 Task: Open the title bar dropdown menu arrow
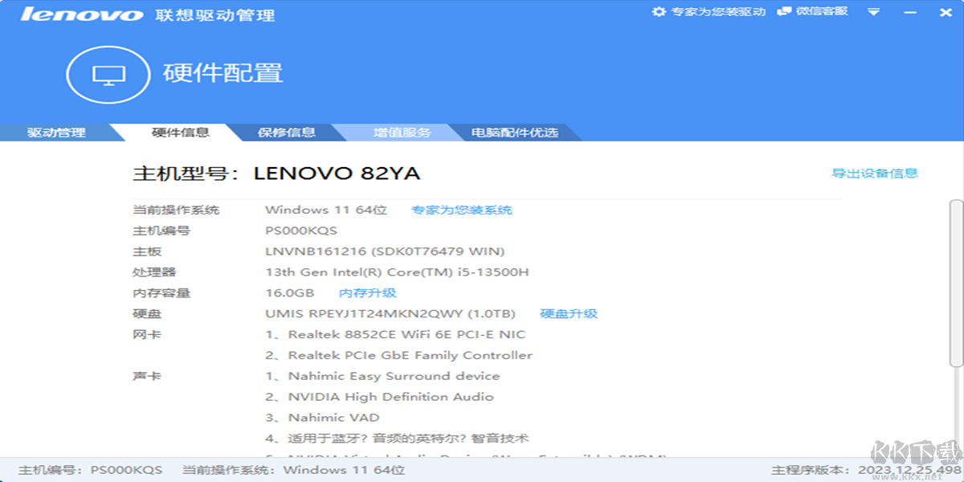coord(874,12)
